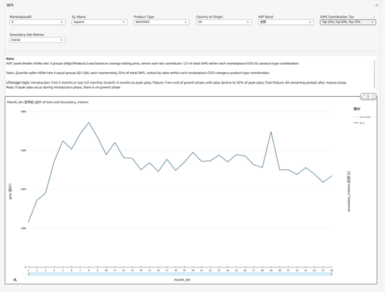The width and height of the screenshot is (385, 292).
Task: Click the ASP_band explanation line in the note
Action: click(x=152, y=63)
